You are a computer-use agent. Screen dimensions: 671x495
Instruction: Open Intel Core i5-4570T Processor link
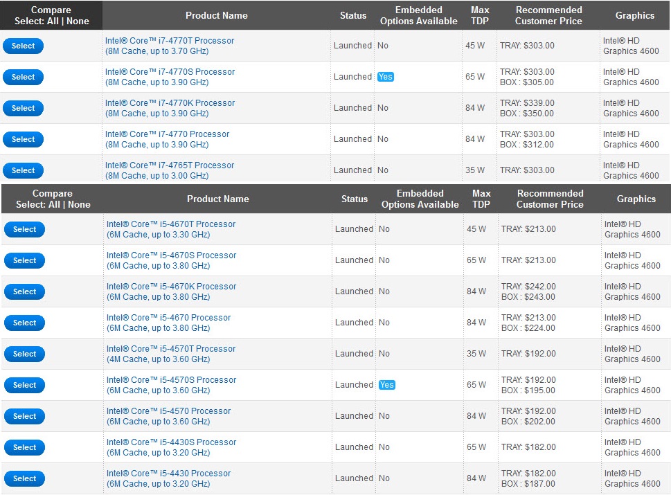171,354
